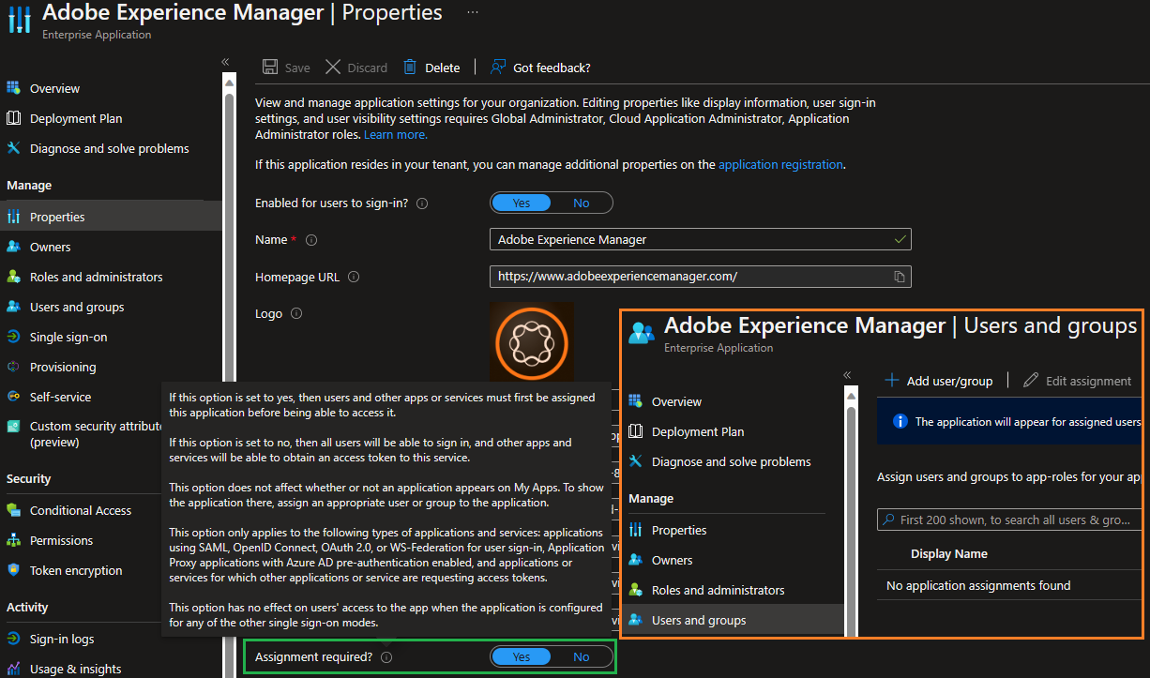
Task: Click the Roles and administrators icon in main sidebar
Action: pyautogui.click(x=13, y=277)
